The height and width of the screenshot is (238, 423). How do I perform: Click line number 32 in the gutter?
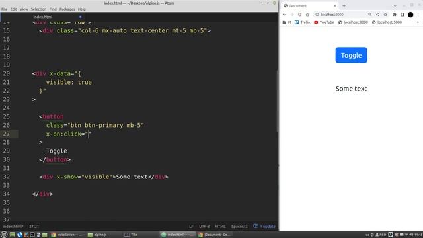(6, 177)
